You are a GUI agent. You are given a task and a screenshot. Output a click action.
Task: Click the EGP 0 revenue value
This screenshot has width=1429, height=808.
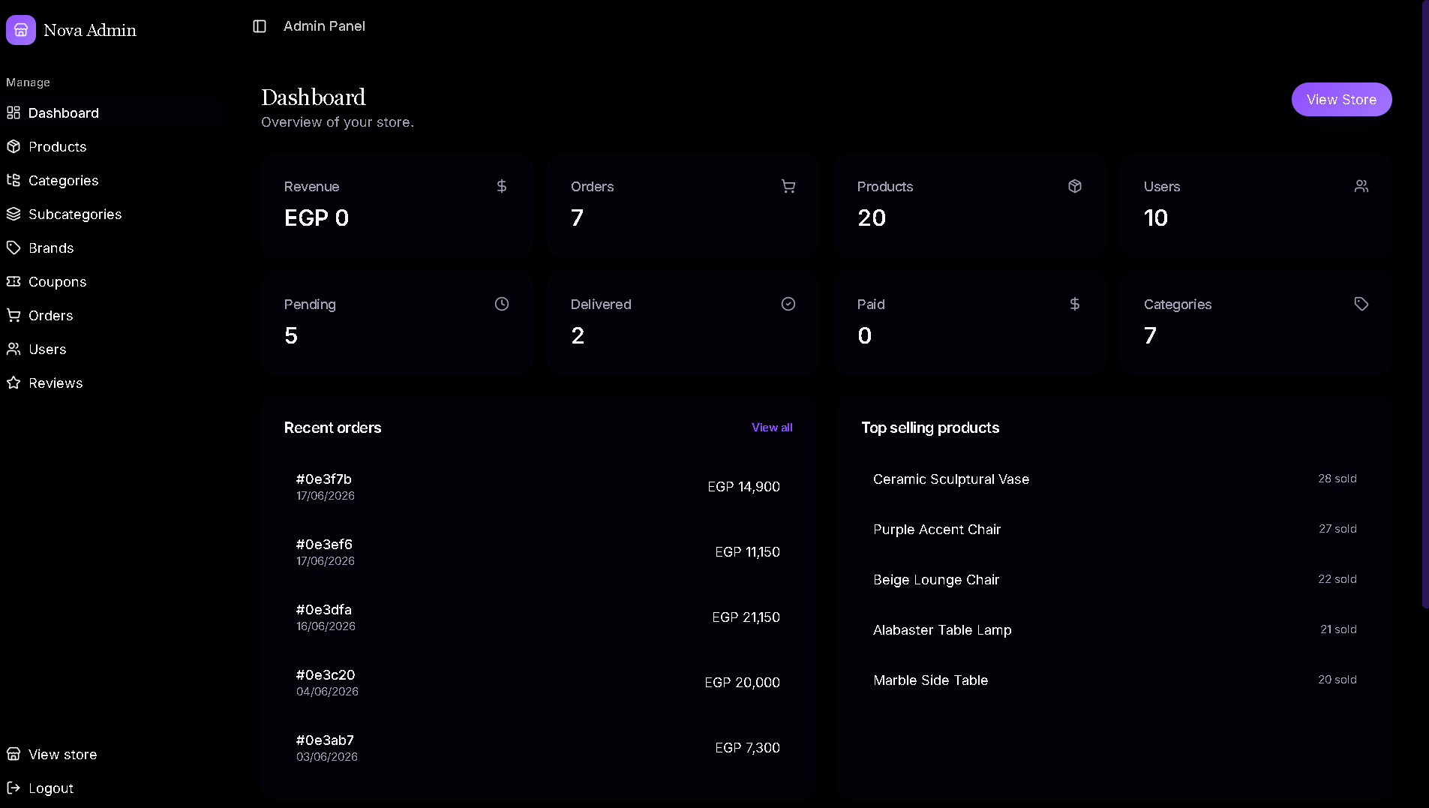coord(317,218)
